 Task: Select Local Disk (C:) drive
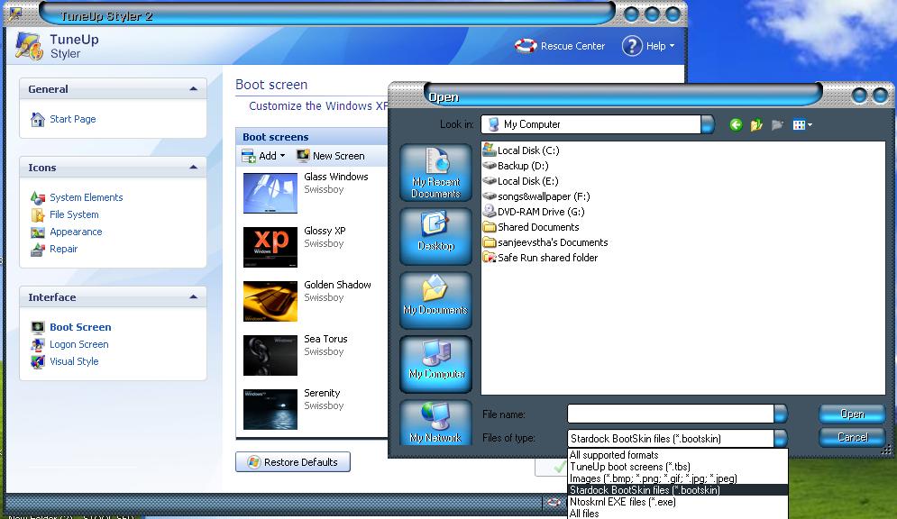[521, 150]
